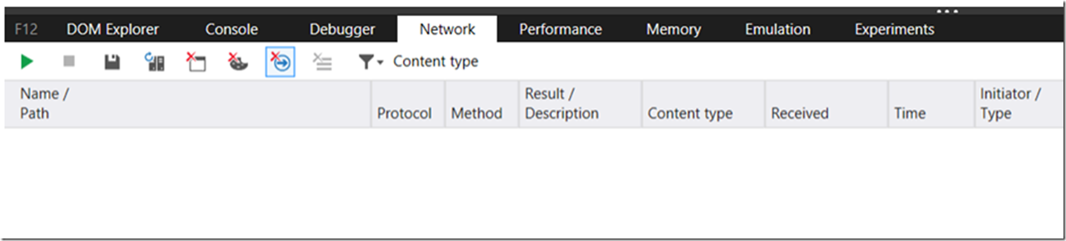Open the Performance tab

[x=560, y=29]
